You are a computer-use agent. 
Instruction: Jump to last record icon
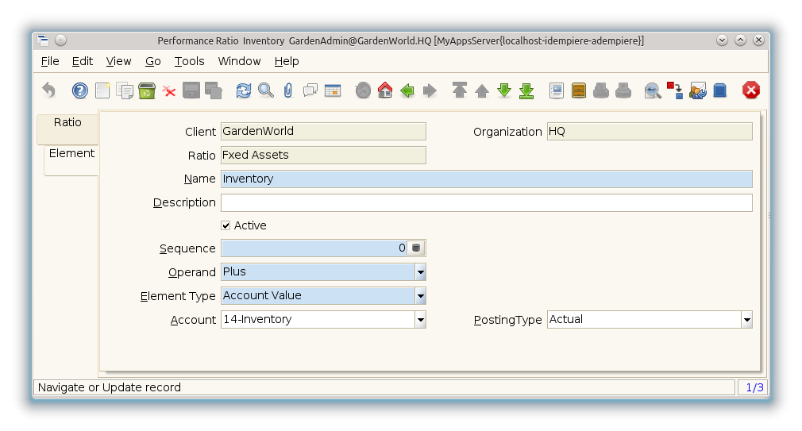(x=526, y=90)
